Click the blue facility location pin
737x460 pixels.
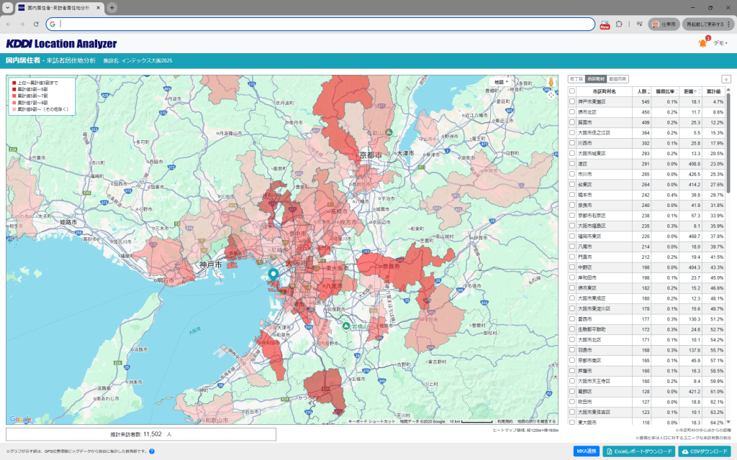pos(273,275)
